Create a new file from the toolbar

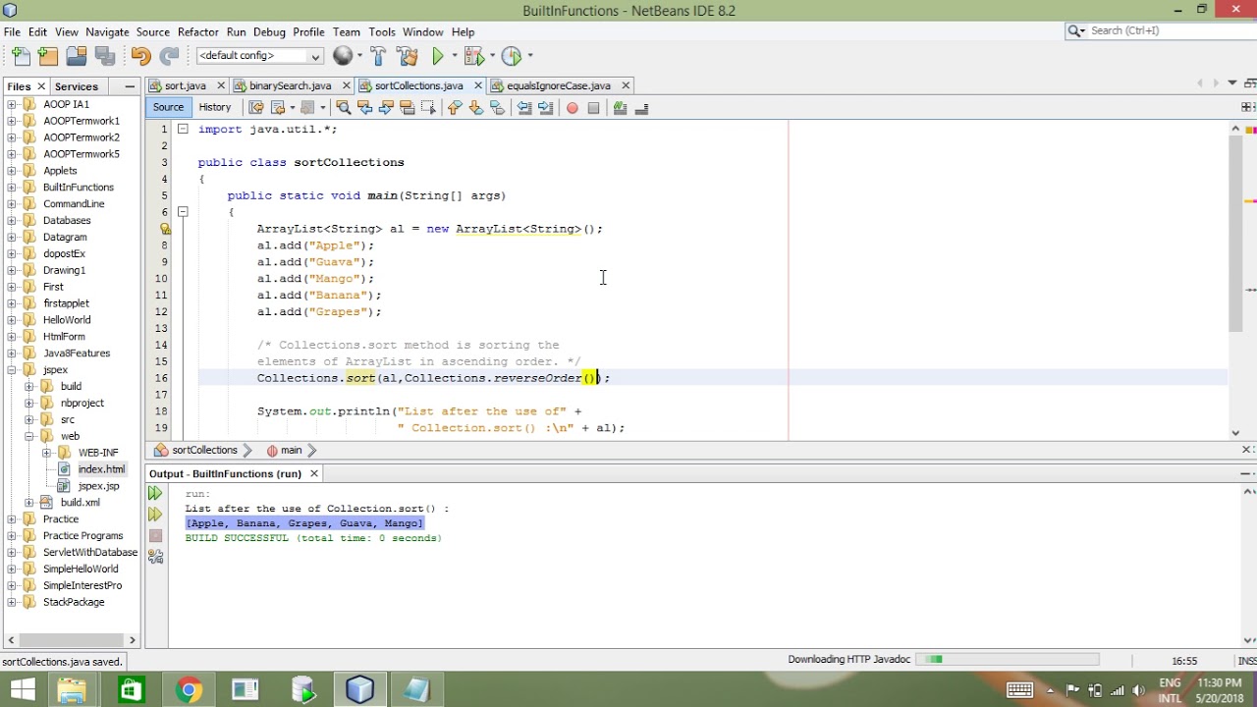(21, 56)
